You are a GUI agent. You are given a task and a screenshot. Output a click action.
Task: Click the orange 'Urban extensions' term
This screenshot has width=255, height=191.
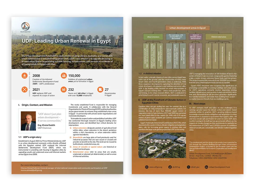(80, 128)
